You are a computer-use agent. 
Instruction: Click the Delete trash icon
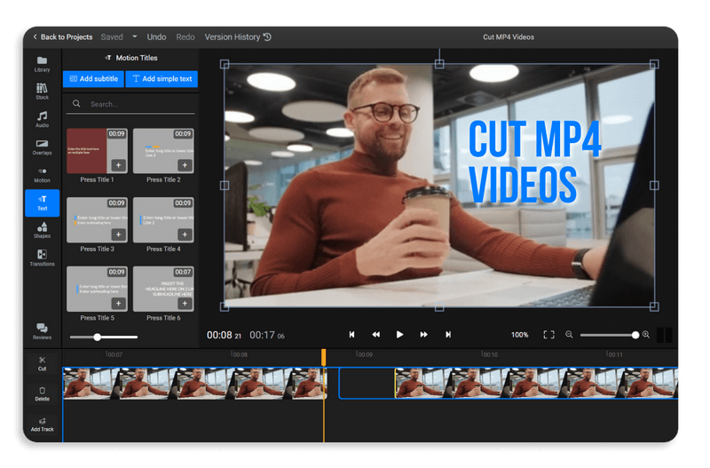pos(42,393)
